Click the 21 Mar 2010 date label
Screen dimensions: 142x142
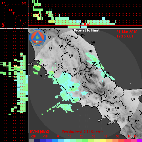127,32
